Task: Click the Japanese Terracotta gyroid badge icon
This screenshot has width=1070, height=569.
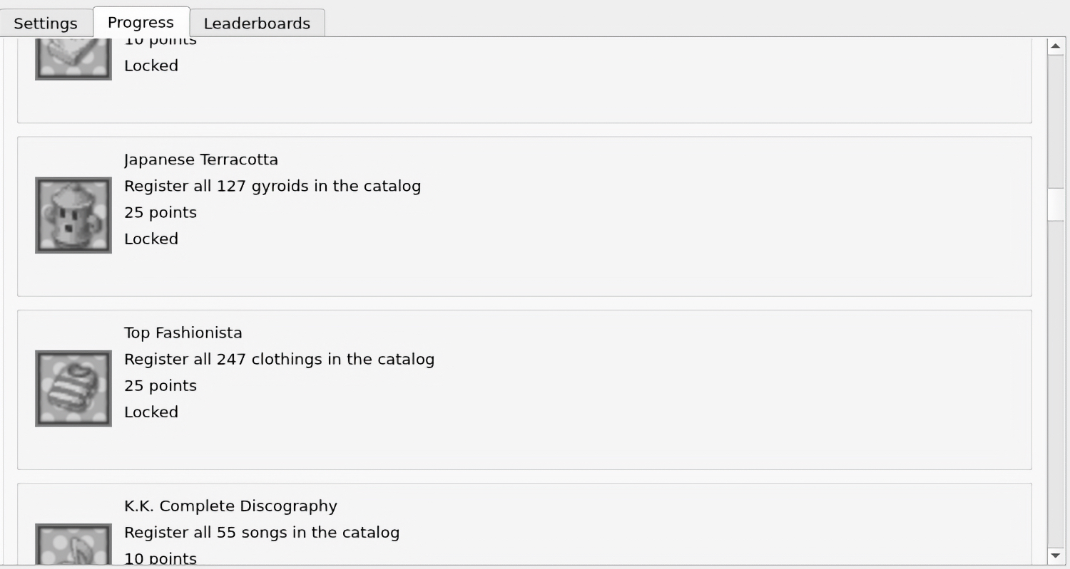Action: pos(73,215)
